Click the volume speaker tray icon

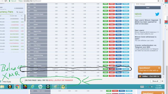click(152, 87)
